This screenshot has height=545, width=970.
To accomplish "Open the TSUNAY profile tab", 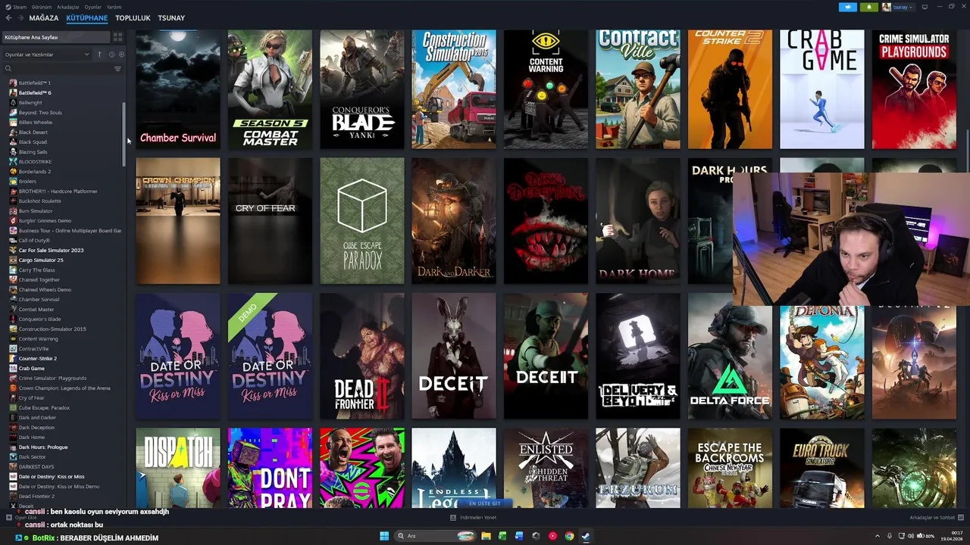I will click(x=171, y=17).
